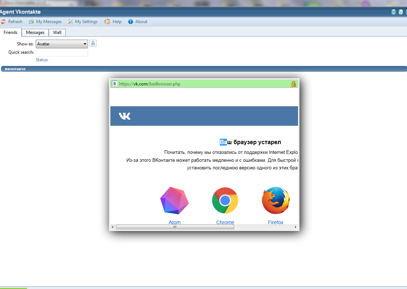
Task: Open the Firefox download link
Action: [276, 222]
